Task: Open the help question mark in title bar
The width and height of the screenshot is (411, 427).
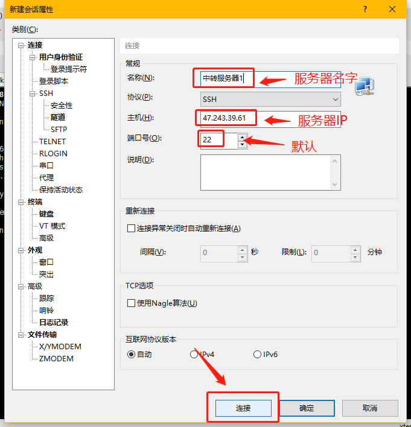Action: point(365,9)
